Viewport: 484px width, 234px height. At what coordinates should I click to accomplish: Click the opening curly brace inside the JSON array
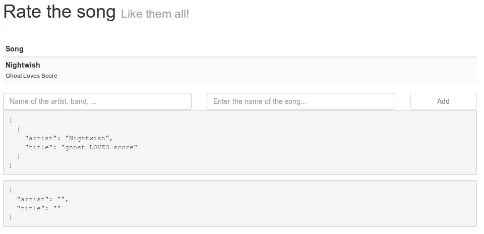[19, 129]
